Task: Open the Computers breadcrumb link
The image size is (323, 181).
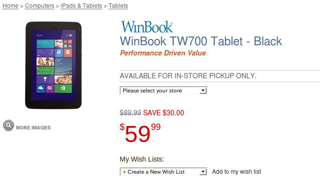Action: click(40, 6)
